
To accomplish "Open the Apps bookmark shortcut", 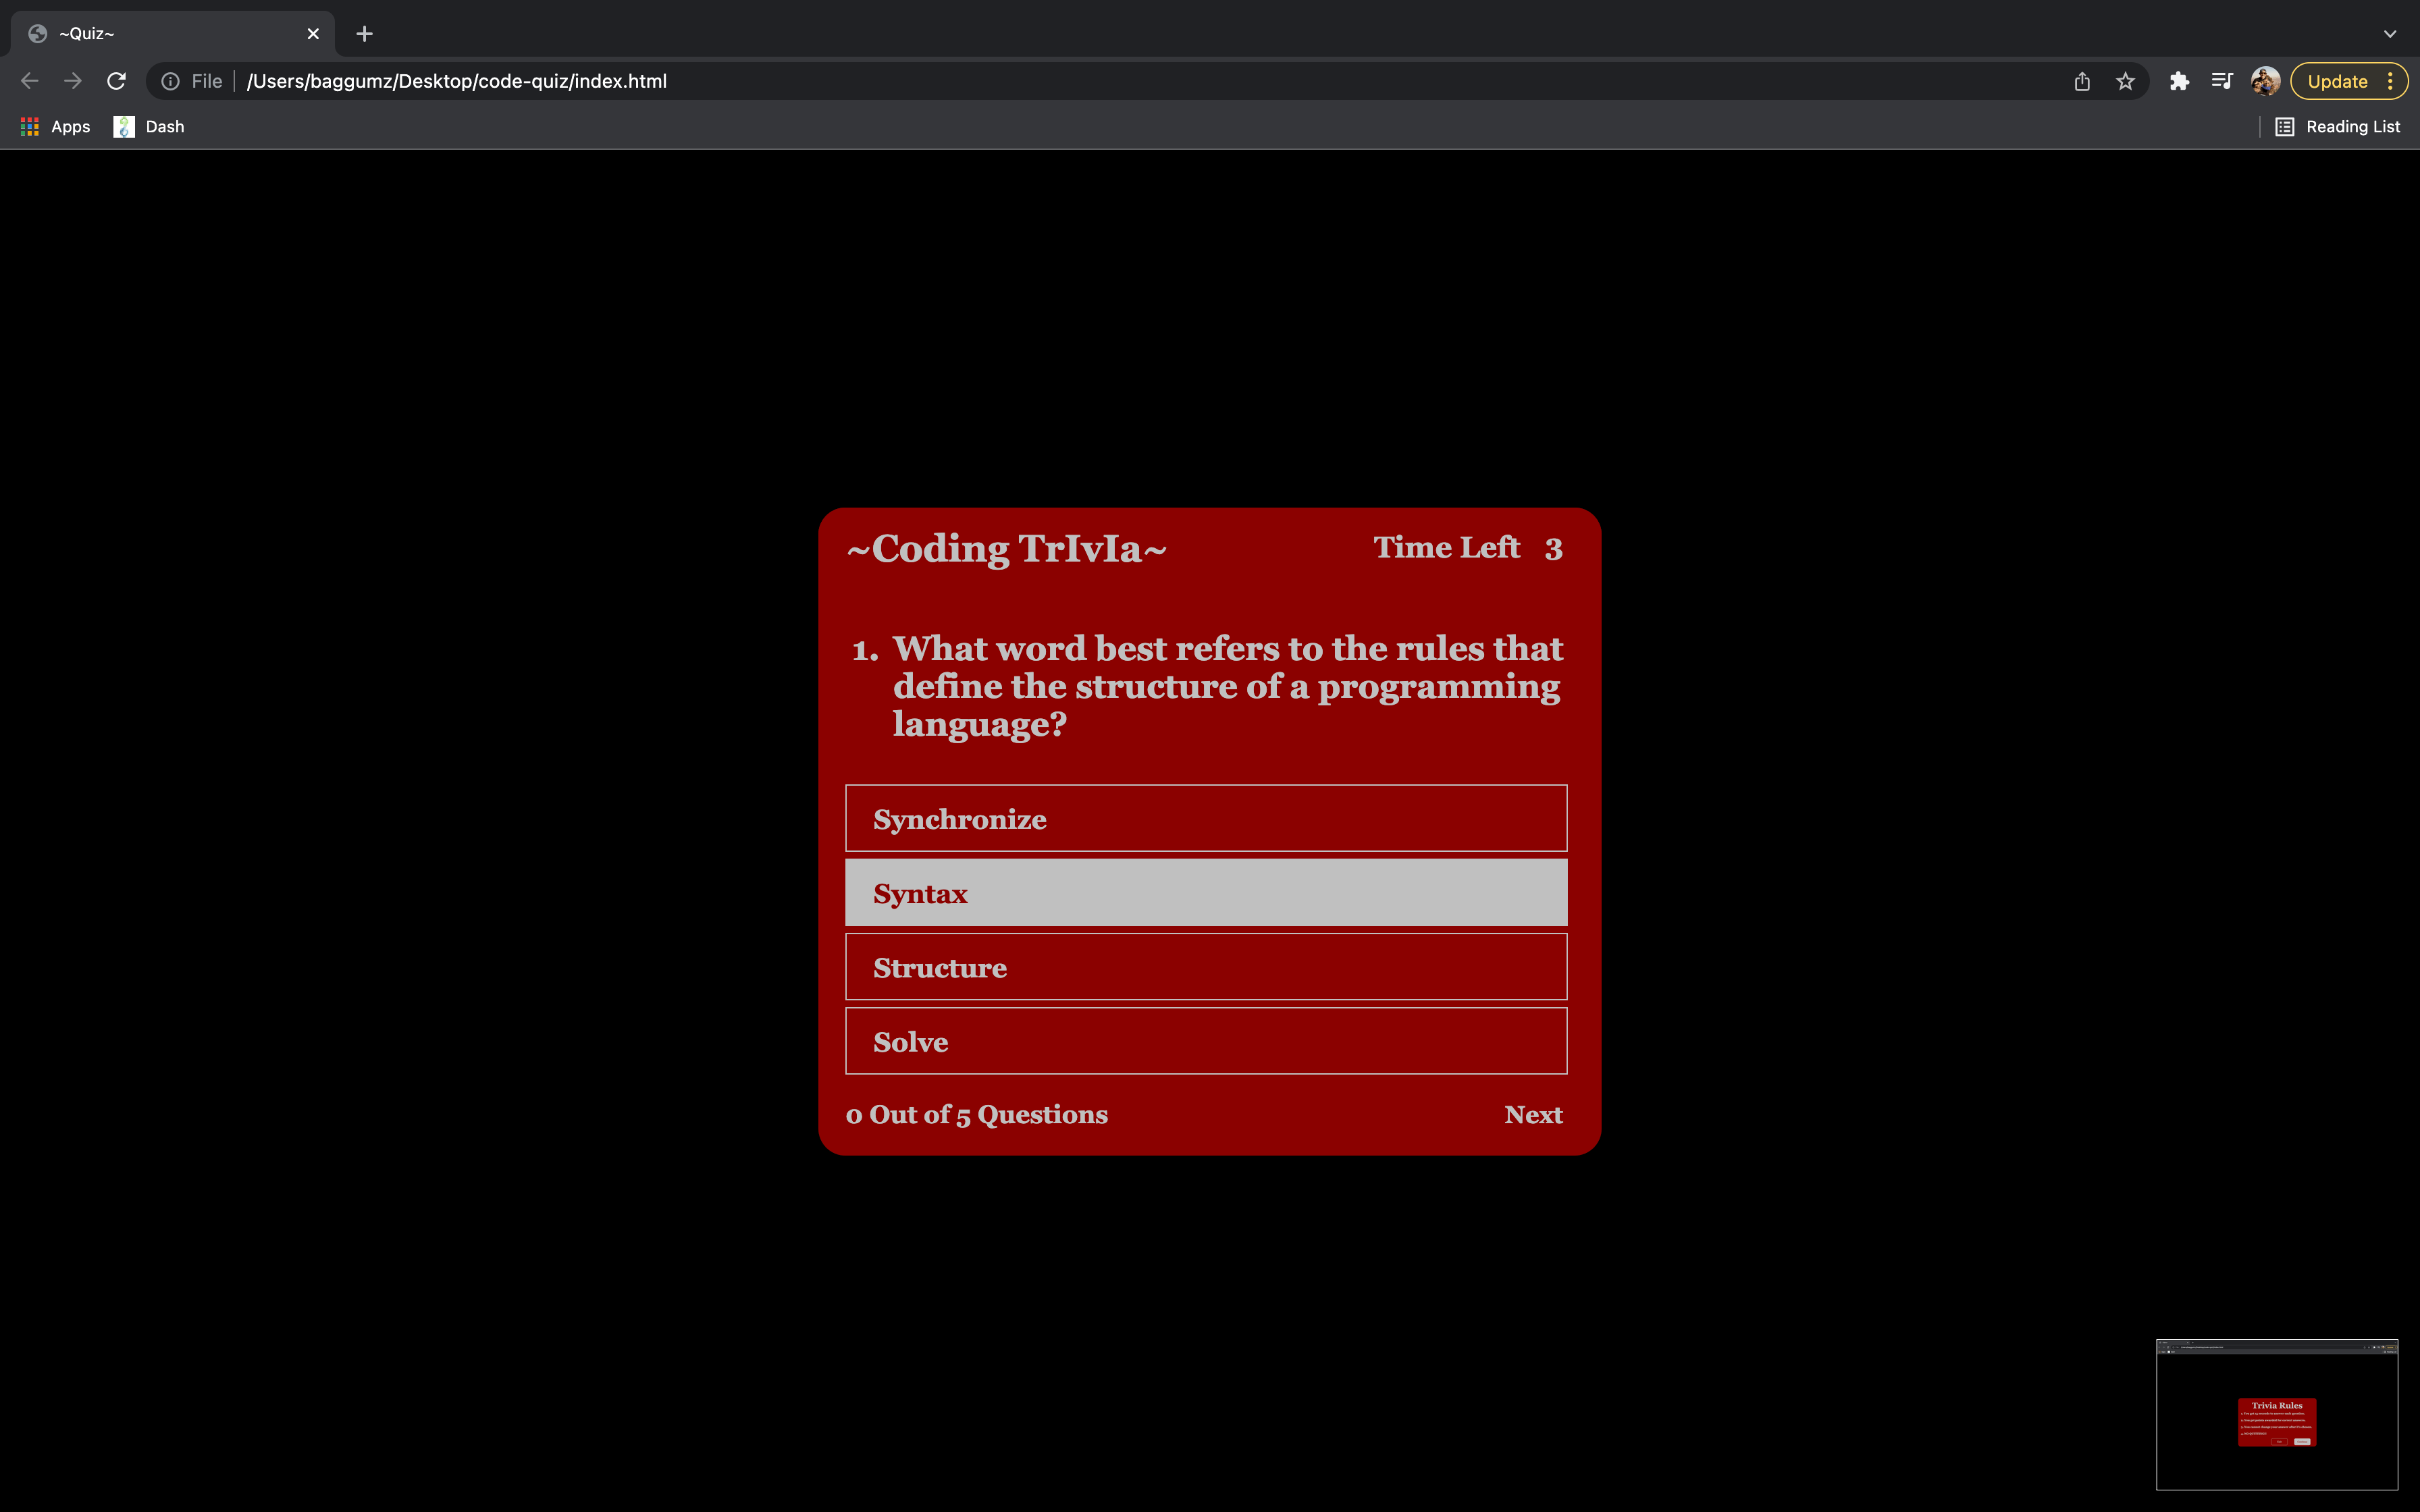I will point(56,127).
